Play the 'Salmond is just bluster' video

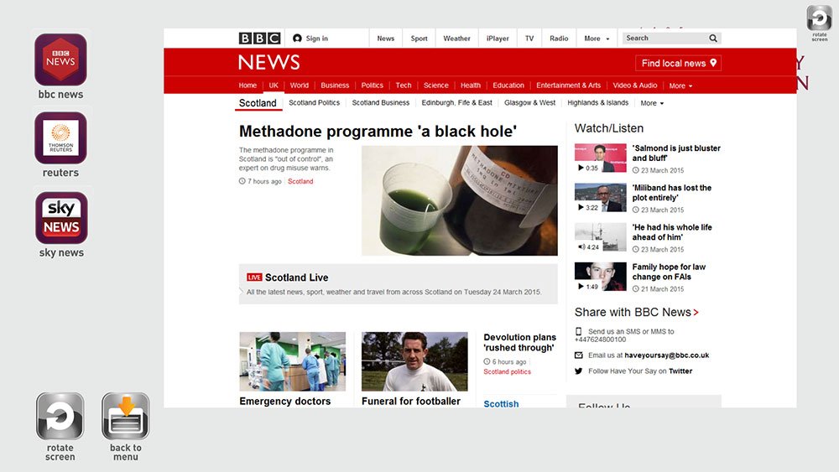click(x=601, y=158)
